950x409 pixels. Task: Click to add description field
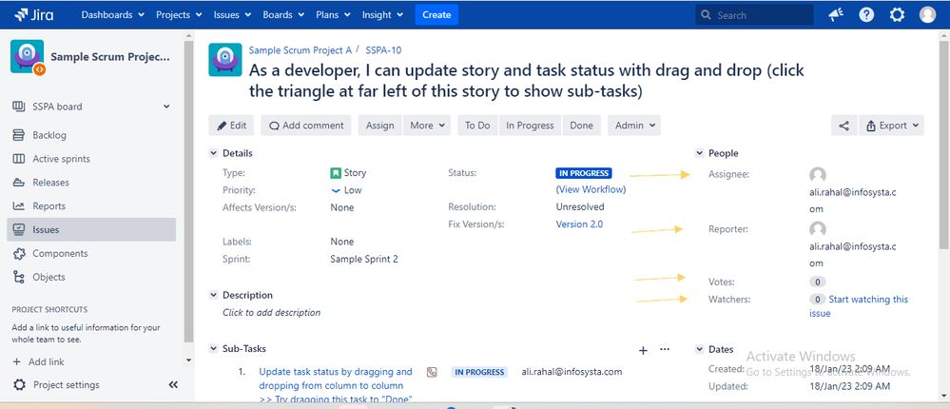coord(271,313)
